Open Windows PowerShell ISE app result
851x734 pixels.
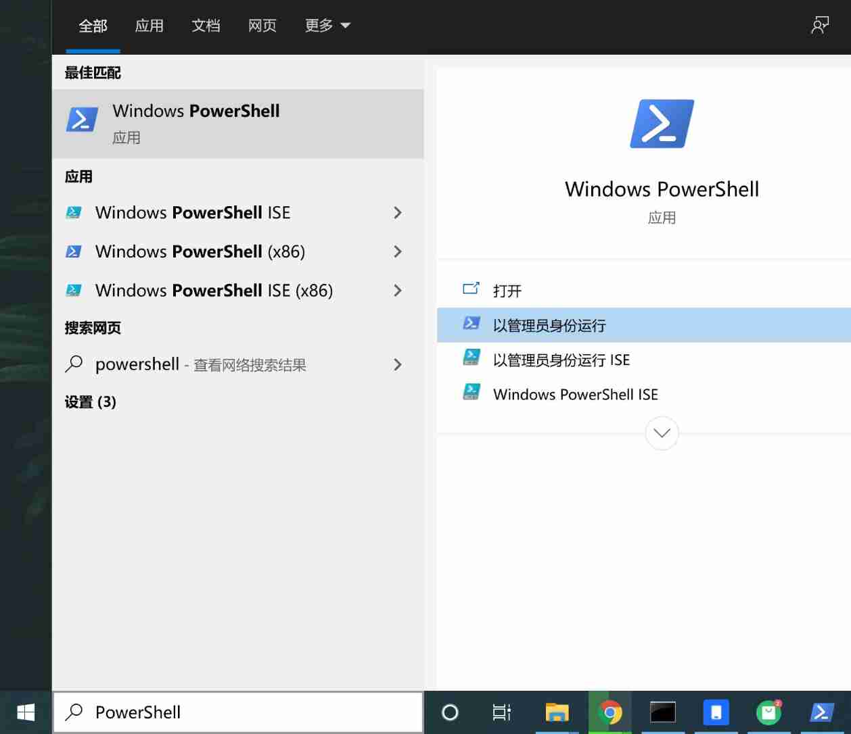(238, 213)
